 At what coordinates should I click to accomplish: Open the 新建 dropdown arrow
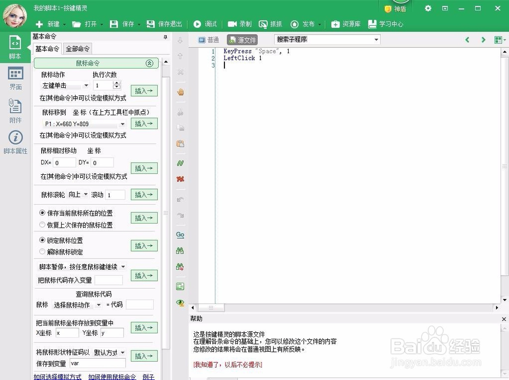pyautogui.click(x=64, y=24)
